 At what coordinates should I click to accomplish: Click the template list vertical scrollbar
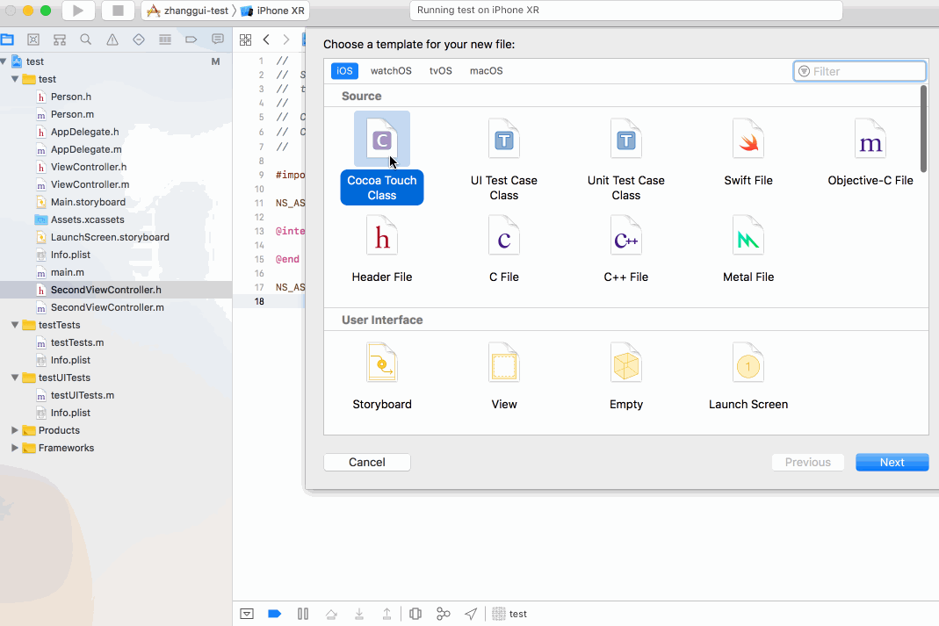tap(923, 129)
